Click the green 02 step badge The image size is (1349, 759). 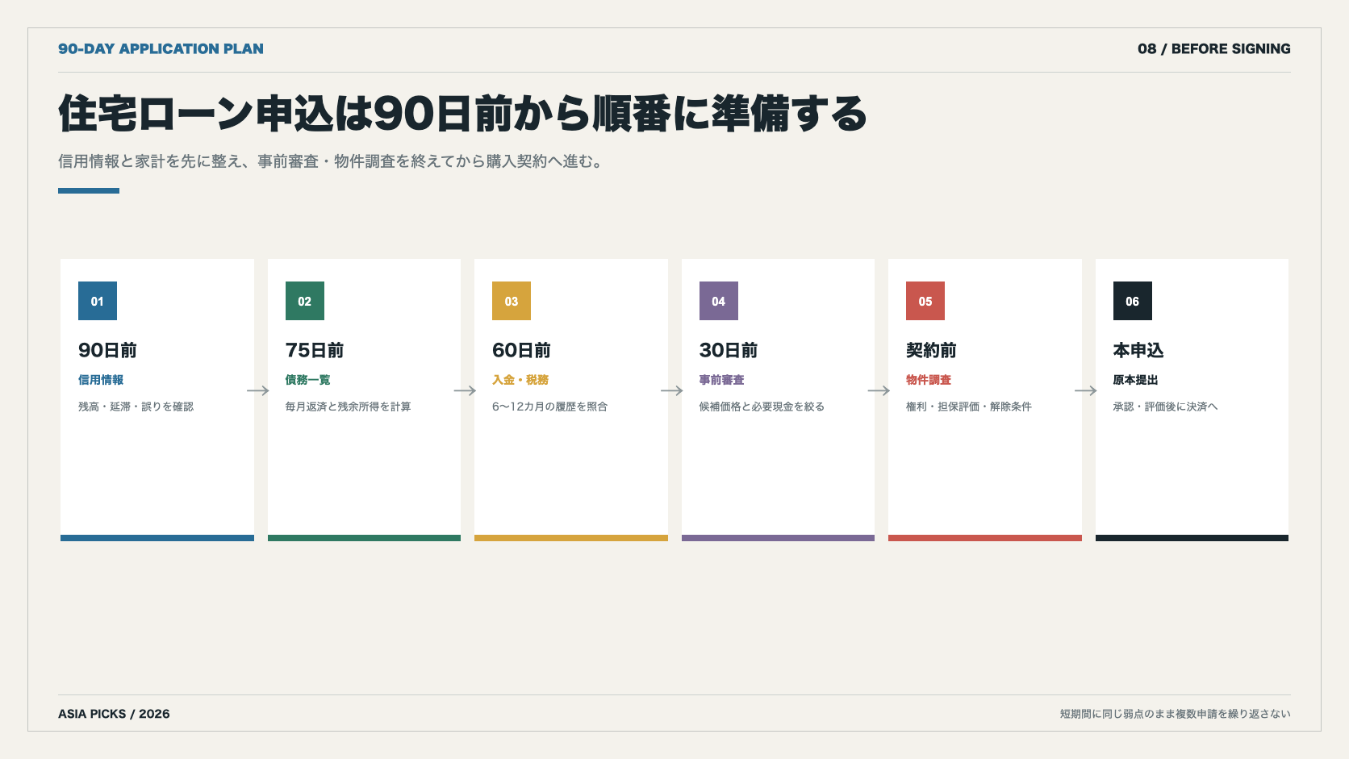click(305, 301)
